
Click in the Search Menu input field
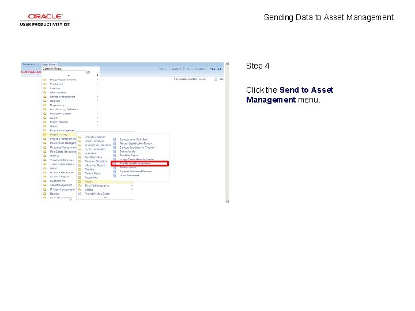point(63,72)
